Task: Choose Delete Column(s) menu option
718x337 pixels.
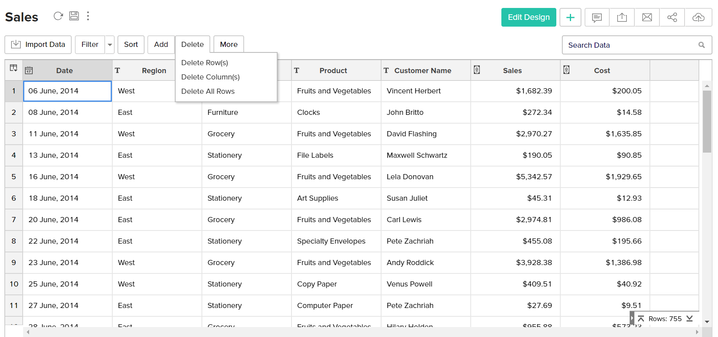Action: pyautogui.click(x=210, y=77)
